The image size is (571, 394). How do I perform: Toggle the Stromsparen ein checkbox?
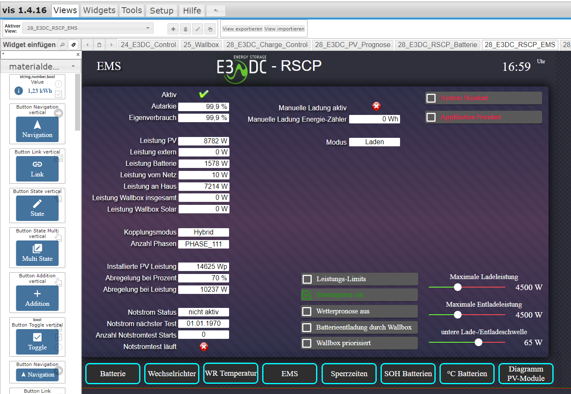(x=307, y=295)
